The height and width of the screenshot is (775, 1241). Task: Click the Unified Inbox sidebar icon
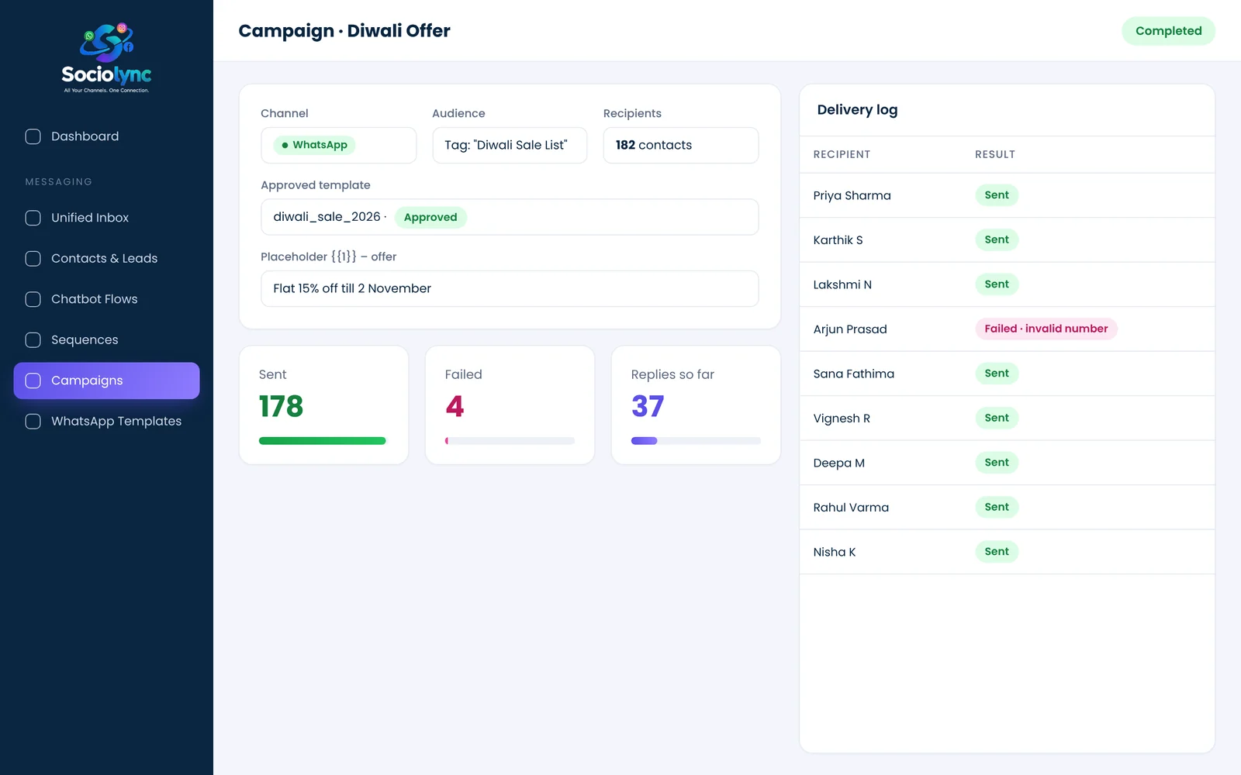[33, 218]
